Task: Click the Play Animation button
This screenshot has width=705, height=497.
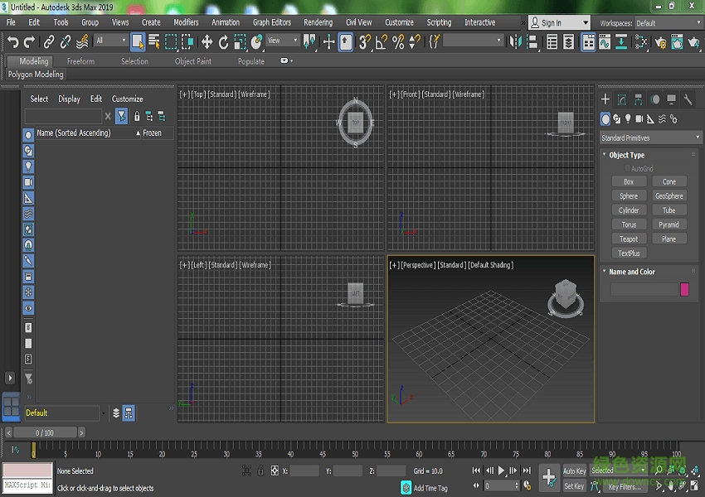Action: (x=501, y=470)
